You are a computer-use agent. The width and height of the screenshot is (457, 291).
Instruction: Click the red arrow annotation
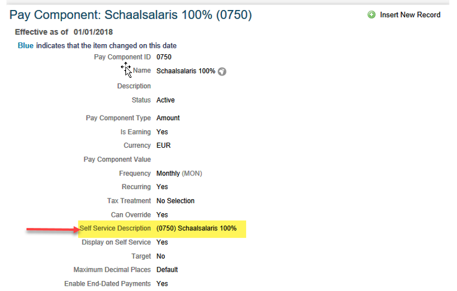[x=54, y=230]
